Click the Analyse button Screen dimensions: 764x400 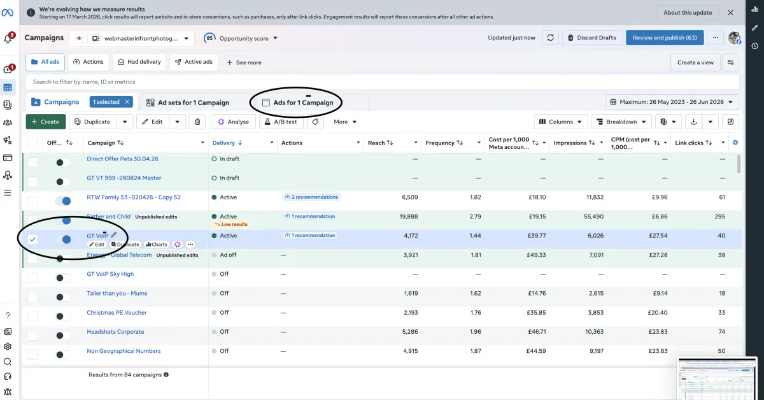(x=233, y=122)
